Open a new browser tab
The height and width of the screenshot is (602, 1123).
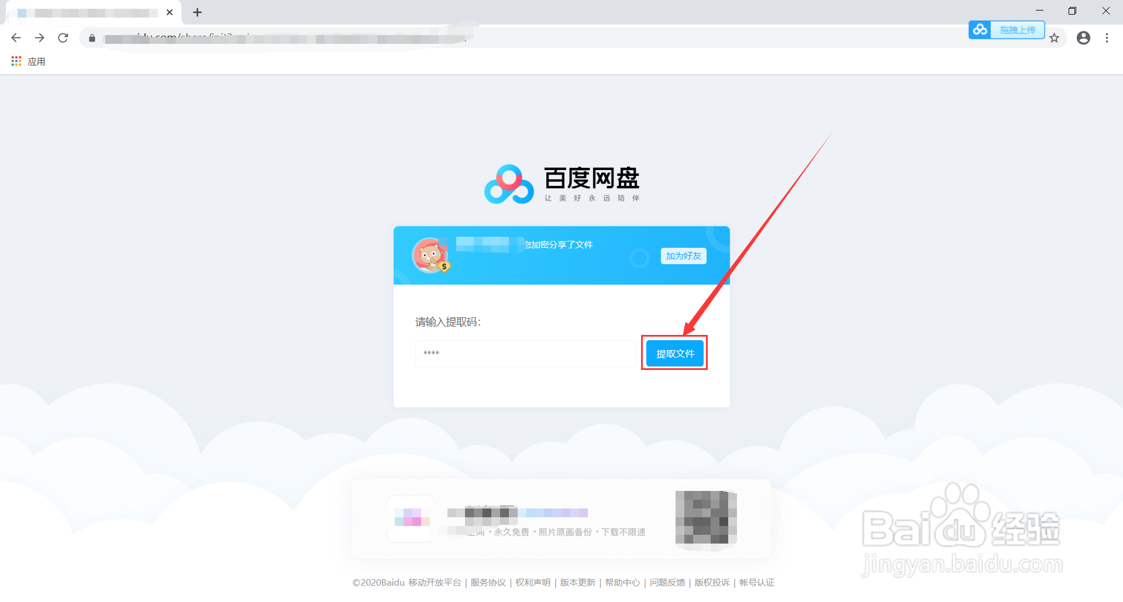pos(197,12)
